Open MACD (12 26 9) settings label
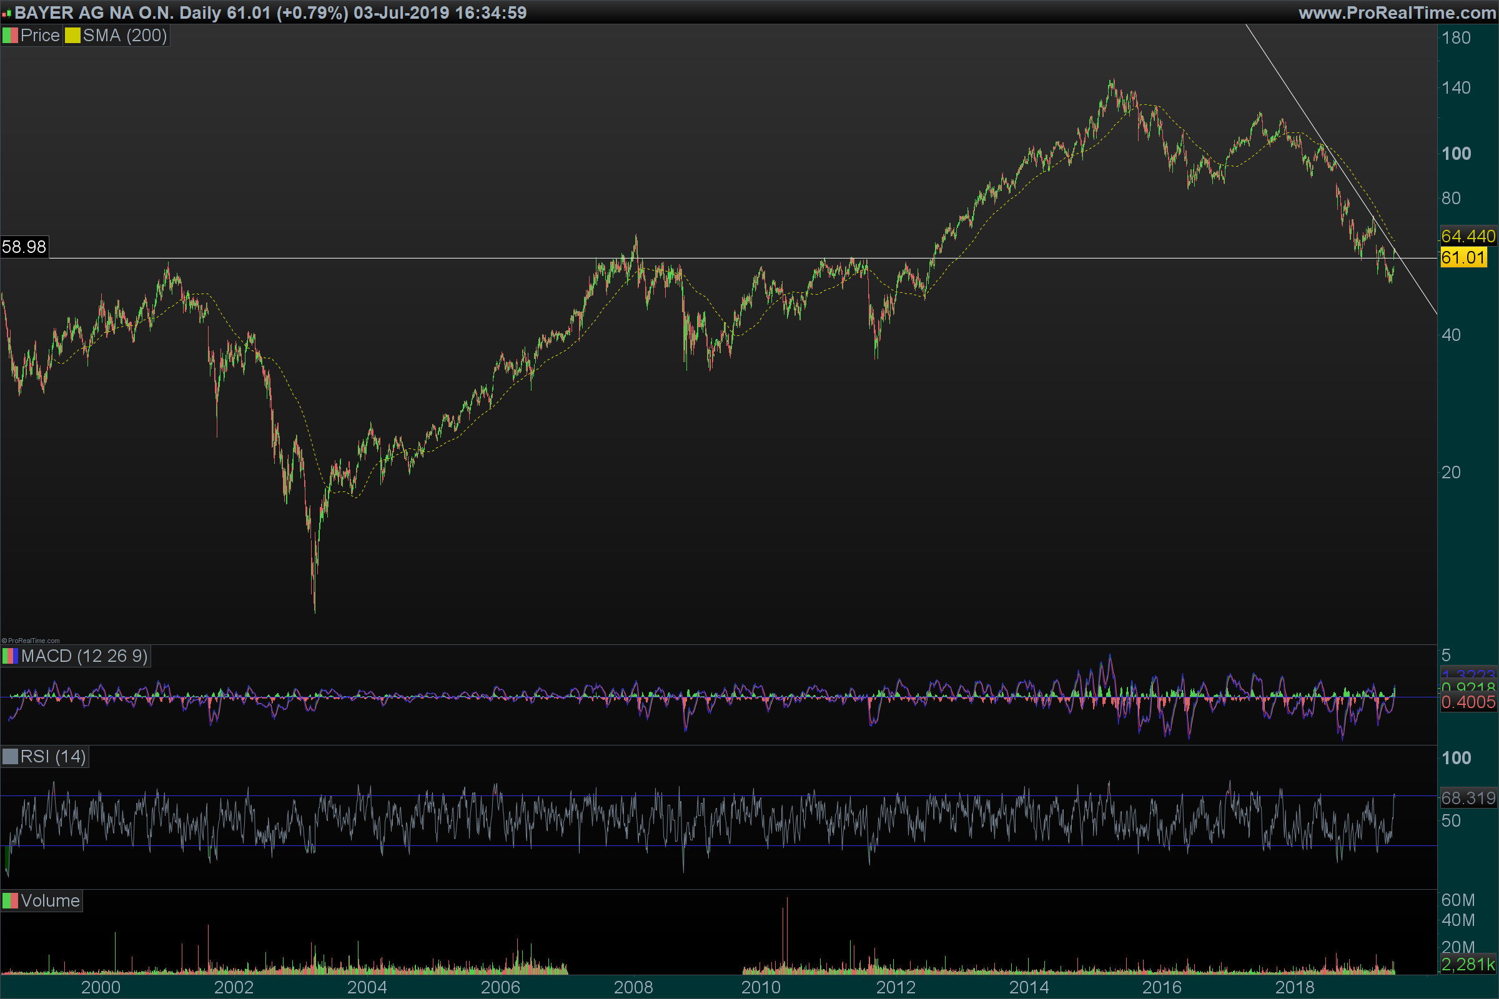This screenshot has width=1499, height=999. coord(84,656)
